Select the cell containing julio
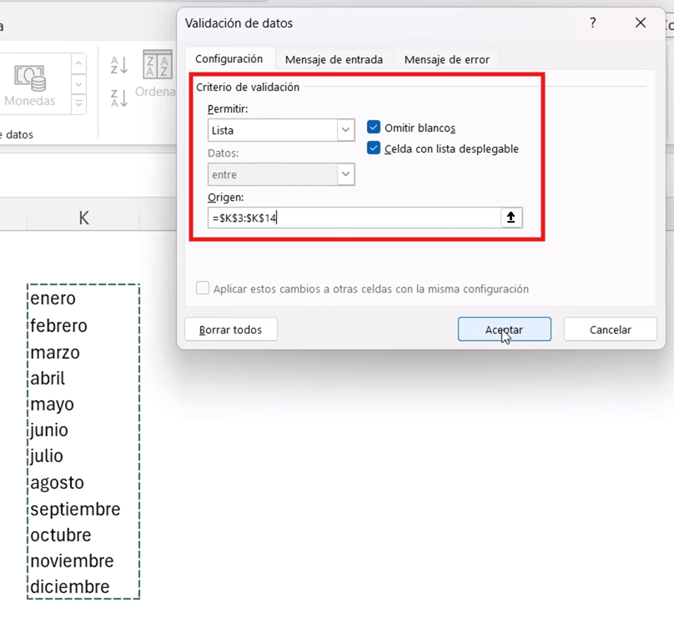674x618 pixels. [83, 455]
